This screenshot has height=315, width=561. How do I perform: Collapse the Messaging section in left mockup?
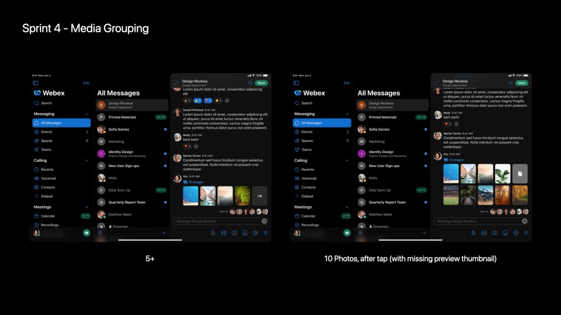(87, 114)
